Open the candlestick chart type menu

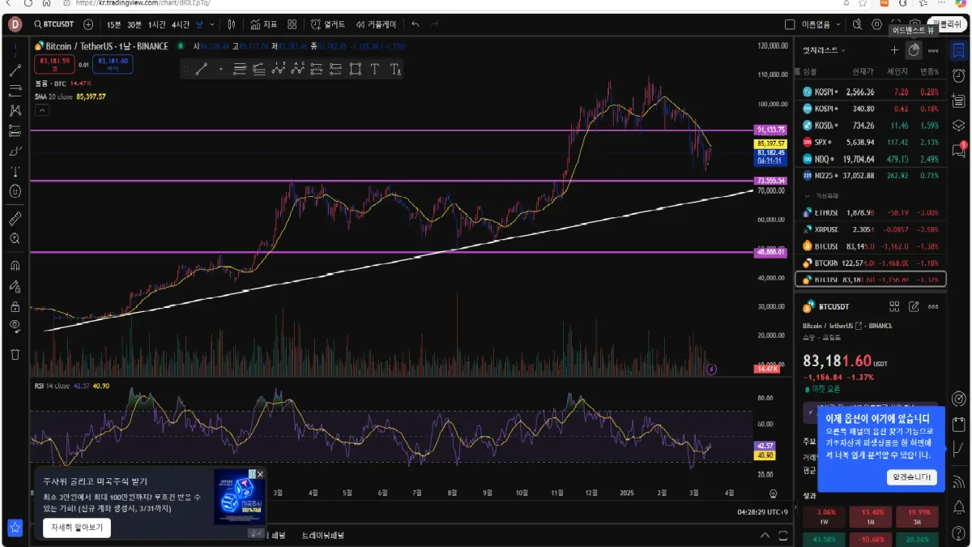pyautogui.click(x=232, y=24)
